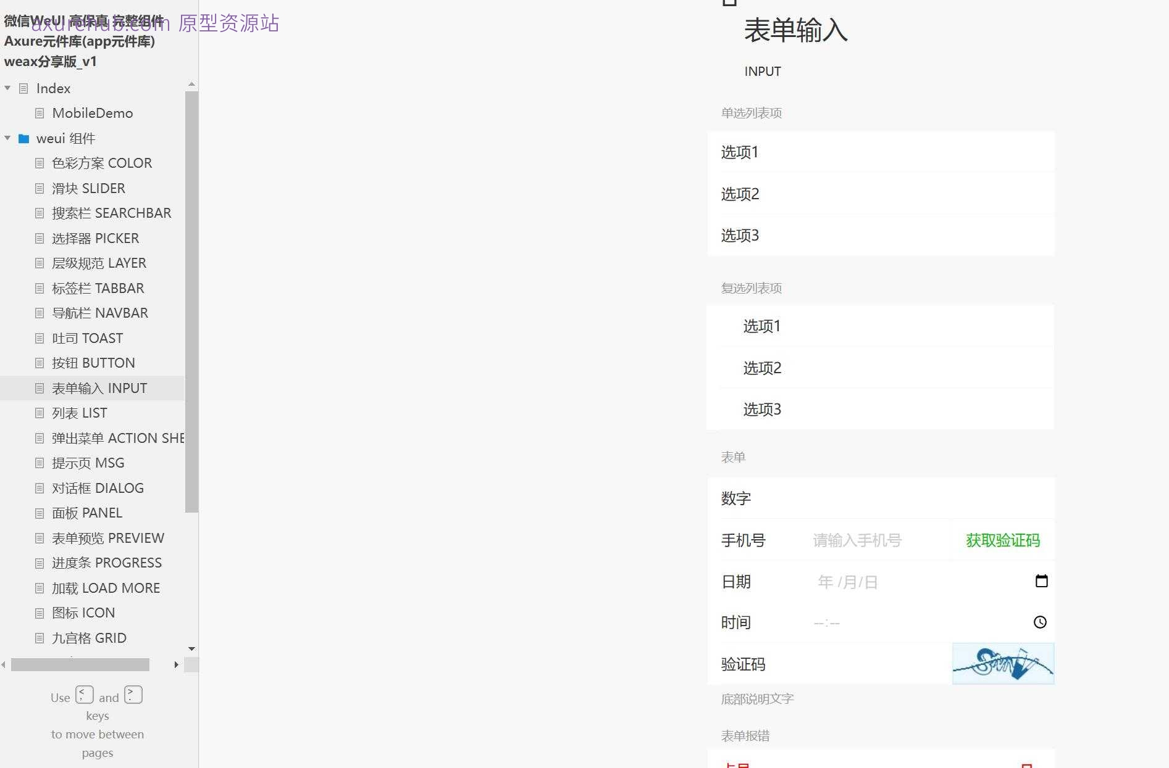Click the page icon next to 吐司 TOAST
Image resolution: width=1169 pixels, height=768 pixels.
point(40,338)
